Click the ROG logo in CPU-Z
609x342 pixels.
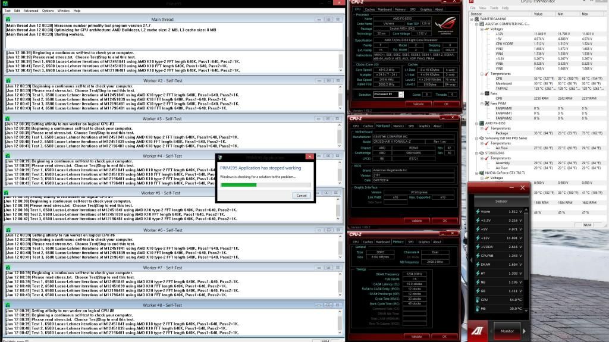pos(445,26)
